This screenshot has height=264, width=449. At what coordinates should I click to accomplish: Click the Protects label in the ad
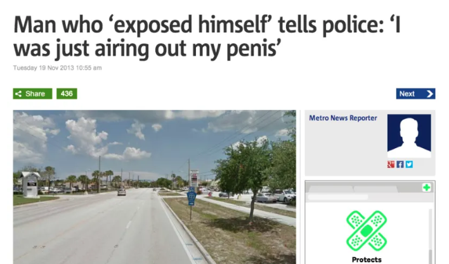click(367, 260)
